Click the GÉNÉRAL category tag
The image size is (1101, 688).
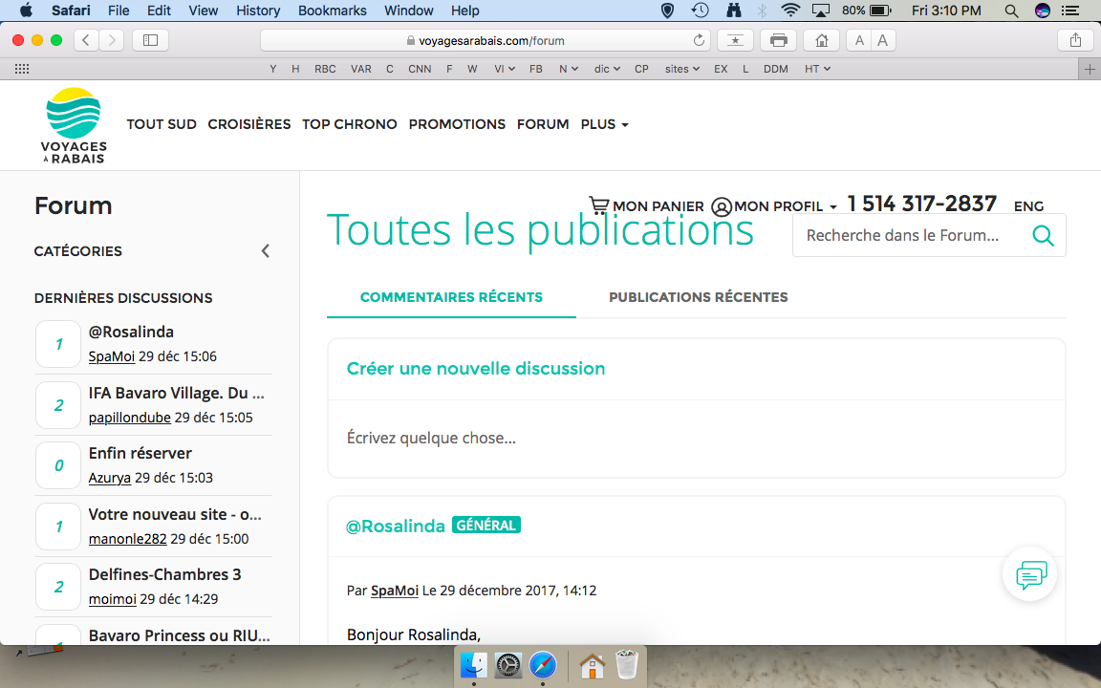(x=486, y=526)
